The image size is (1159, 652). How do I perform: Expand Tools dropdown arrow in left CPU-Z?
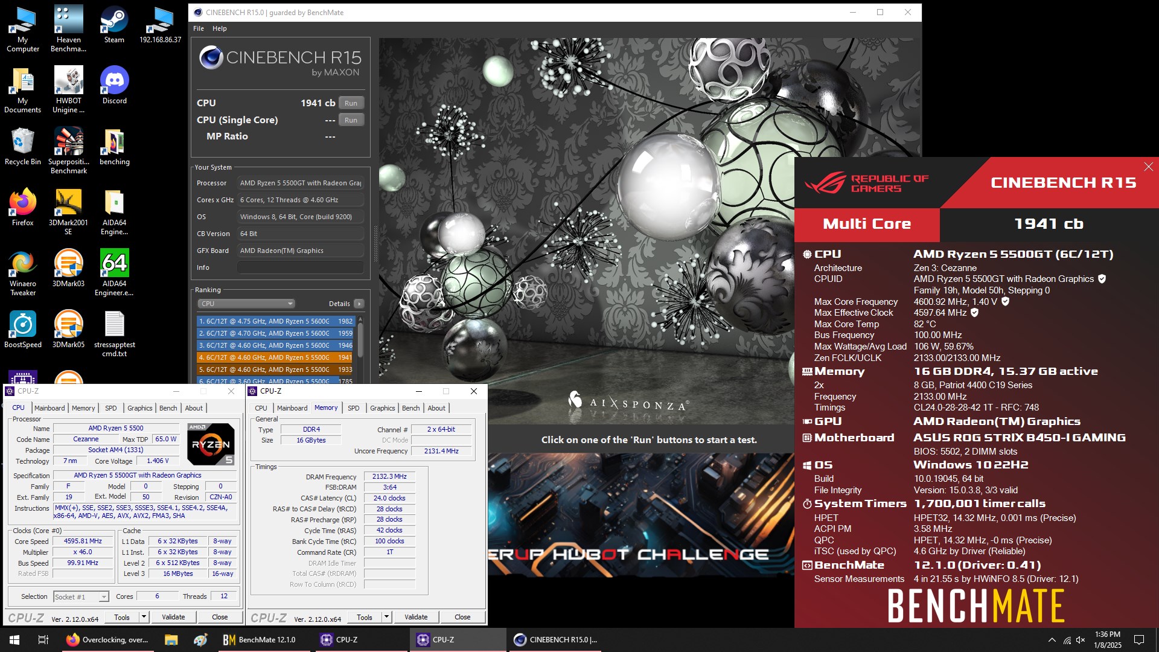tap(144, 617)
